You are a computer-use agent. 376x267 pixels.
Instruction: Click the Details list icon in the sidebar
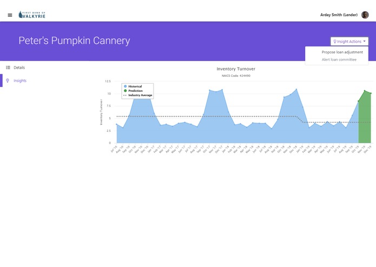pos(8,68)
